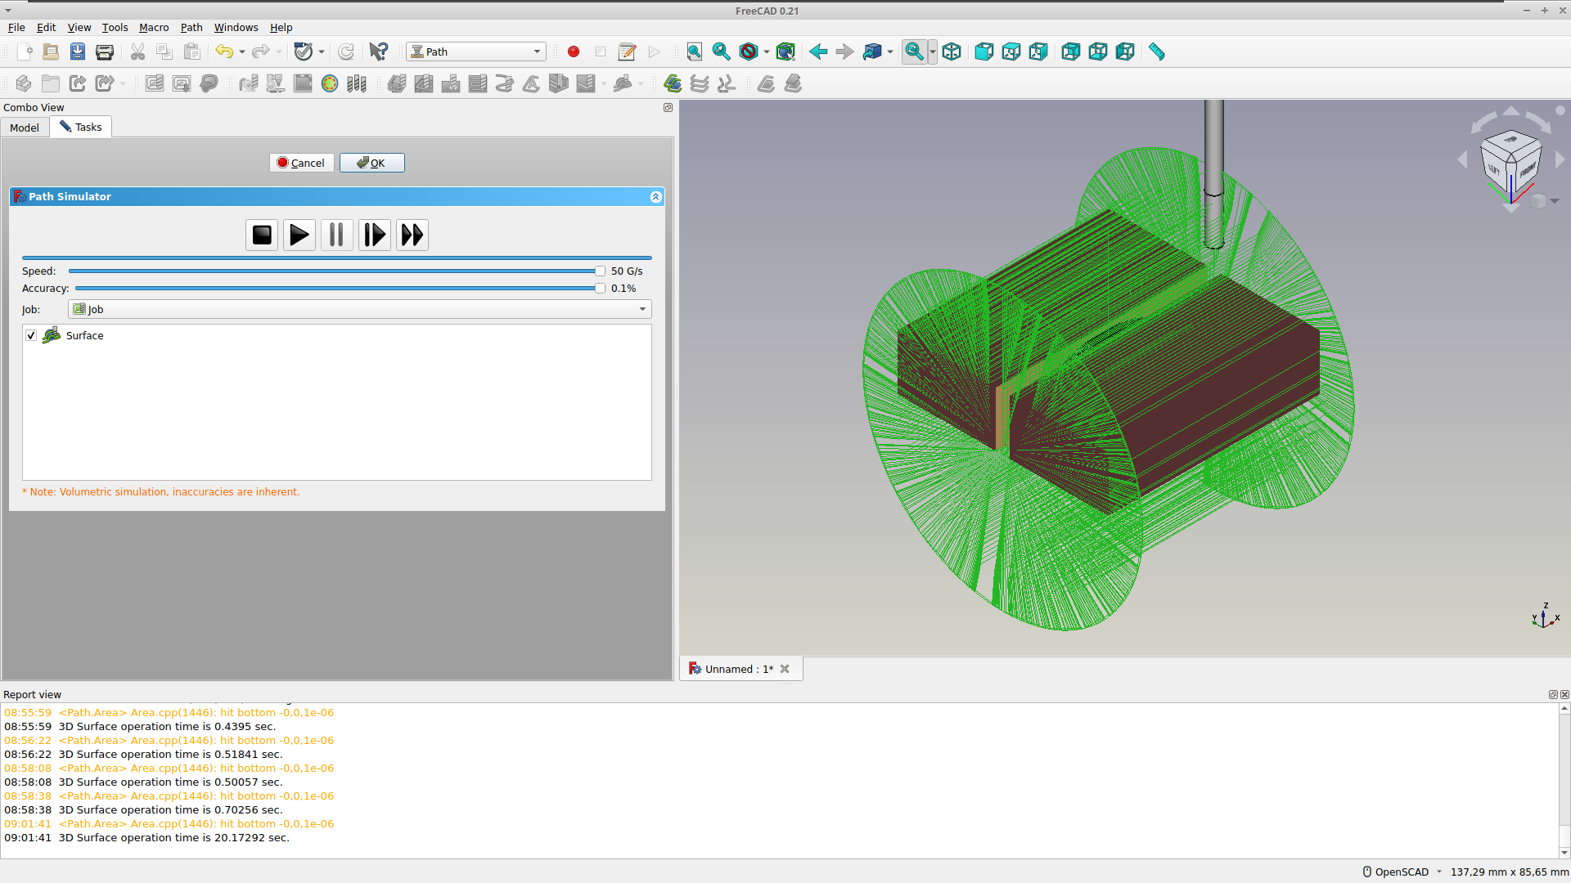1571x883 pixels.
Task: Open the Job dropdown selector
Action: [643, 309]
